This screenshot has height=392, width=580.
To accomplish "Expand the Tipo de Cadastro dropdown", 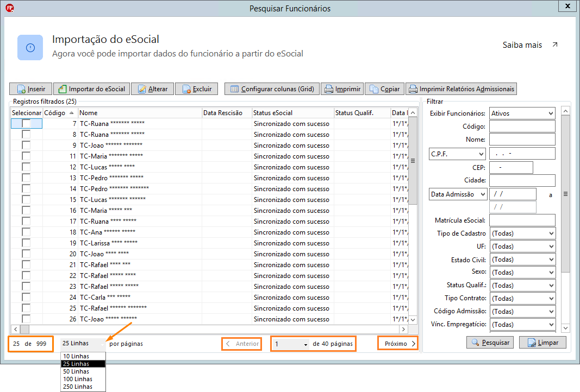I will pos(522,233).
